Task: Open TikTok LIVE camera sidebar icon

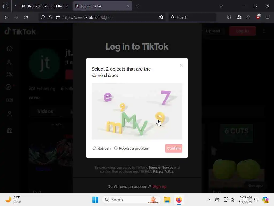Action: point(10,100)
